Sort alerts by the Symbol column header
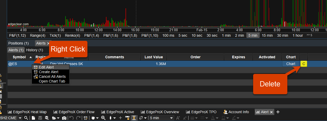Screen dimensions: 327x121 tap(19, 57)
